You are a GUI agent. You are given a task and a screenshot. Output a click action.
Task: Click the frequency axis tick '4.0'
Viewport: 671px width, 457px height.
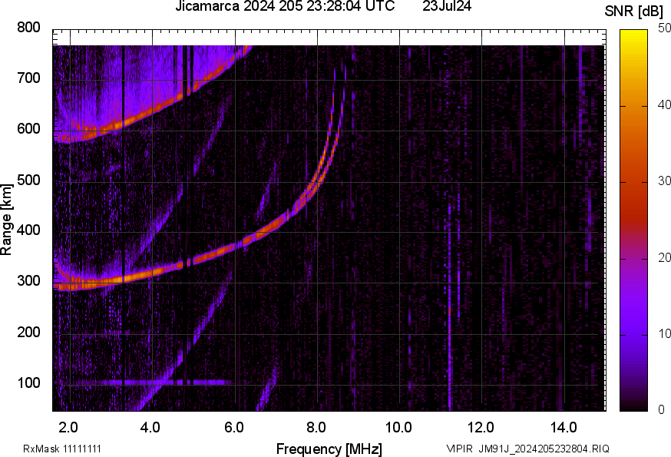click(150, 427)
